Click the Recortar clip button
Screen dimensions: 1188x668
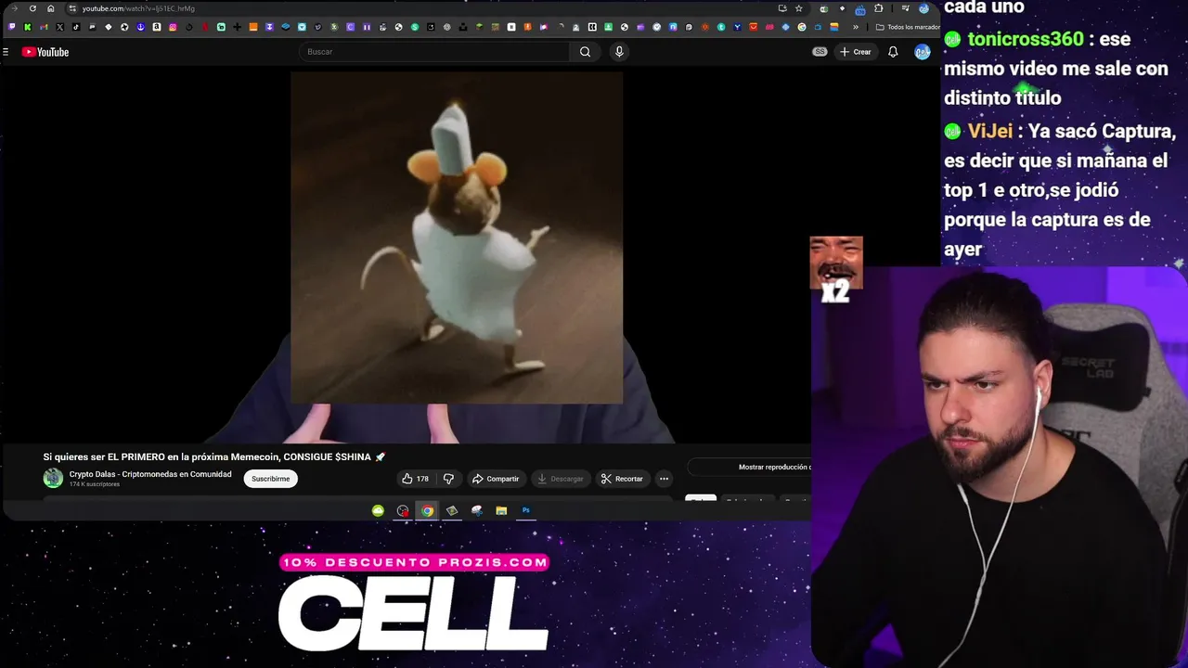coord(622,479)
